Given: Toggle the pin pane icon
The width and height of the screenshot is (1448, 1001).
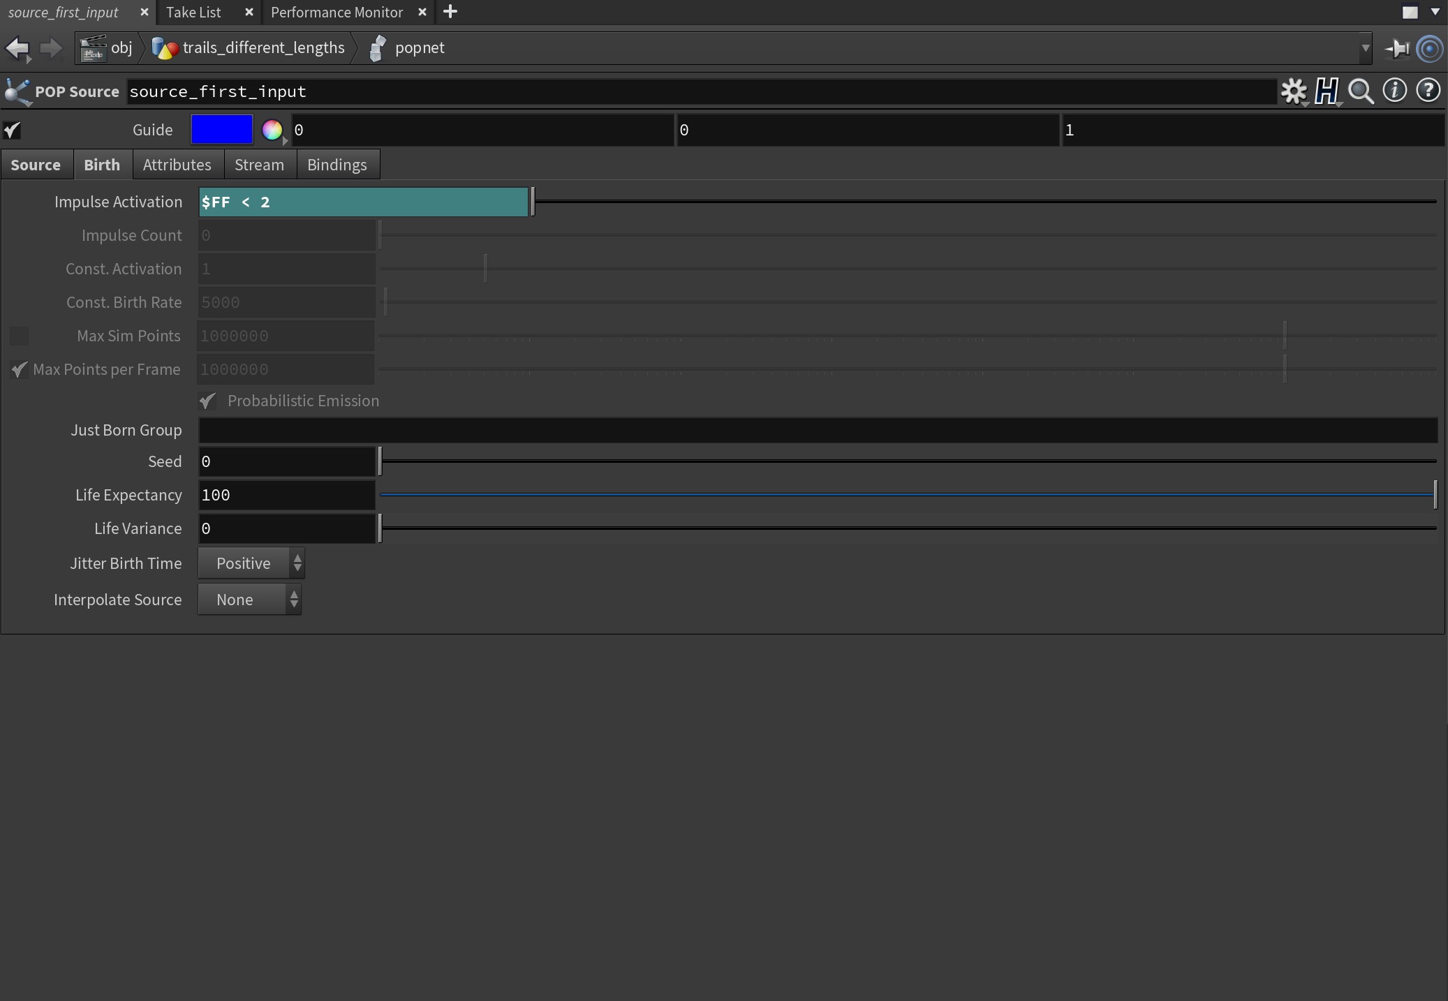Looking at the screenshot, I should pos(1398,48).
